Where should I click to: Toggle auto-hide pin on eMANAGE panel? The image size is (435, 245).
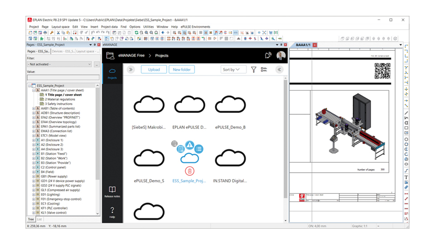tap(281, 45)
